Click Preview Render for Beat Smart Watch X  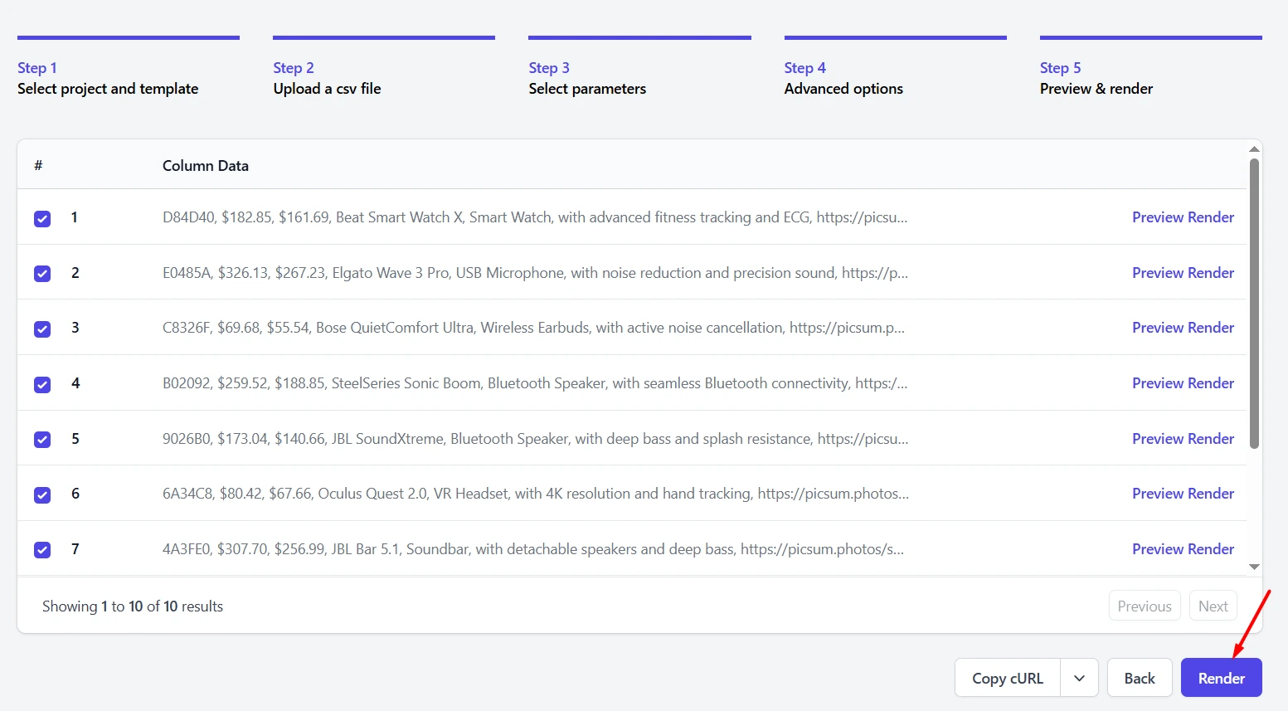click(1183, 217)
